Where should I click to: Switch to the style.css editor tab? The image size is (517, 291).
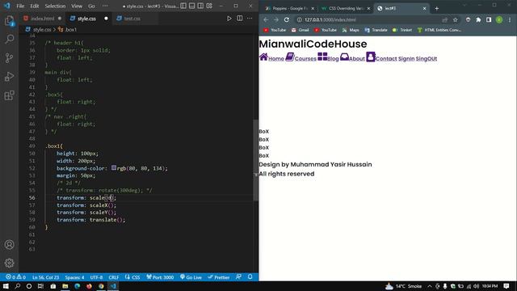click(86, 19)
